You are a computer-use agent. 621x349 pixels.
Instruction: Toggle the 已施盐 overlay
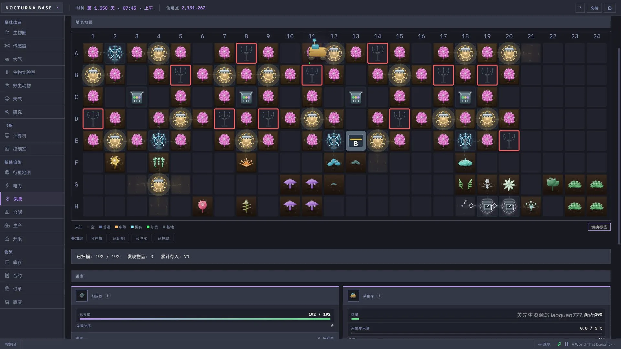click(x=164, y=238)
